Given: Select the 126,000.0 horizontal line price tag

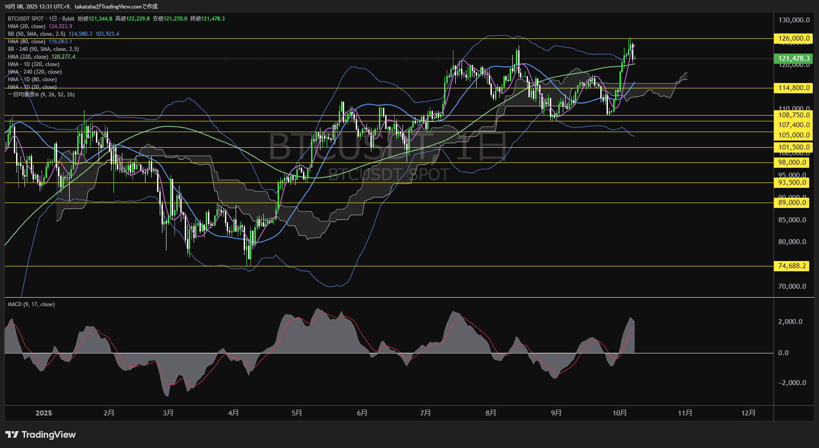Looking at the screenshot, I should 794,38.
